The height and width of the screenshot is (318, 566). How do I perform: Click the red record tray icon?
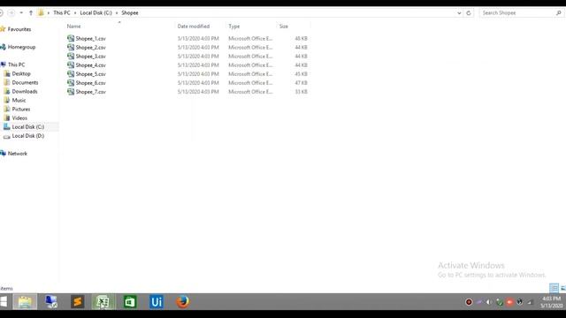click(x=469, y=302)
